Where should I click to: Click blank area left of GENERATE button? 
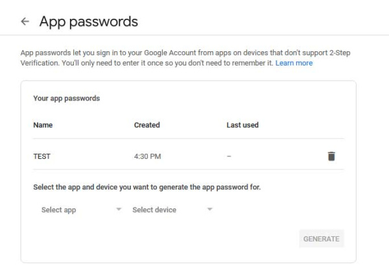pyautogui.click(x=164, y=239)
